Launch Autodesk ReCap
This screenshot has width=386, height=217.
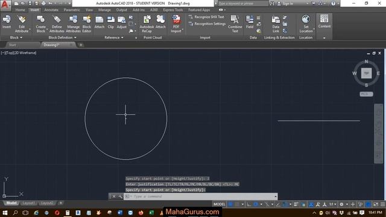click(x=147, y=24)
